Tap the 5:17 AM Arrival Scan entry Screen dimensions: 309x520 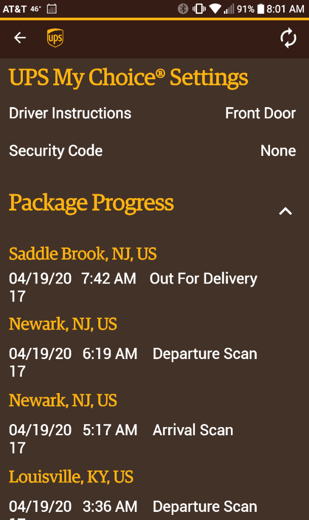[x=121, y=431]
